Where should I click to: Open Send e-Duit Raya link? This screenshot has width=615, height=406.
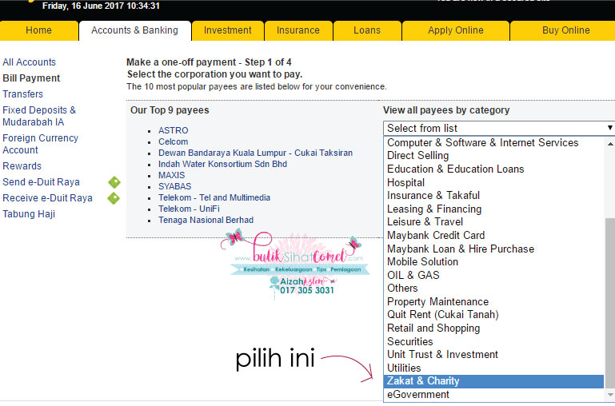41,182
